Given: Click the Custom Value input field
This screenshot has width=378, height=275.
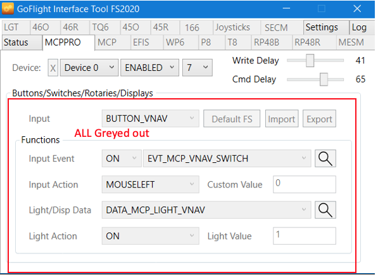Looking at the screenshot, I should pyautogui.click(x=304, y=184).
